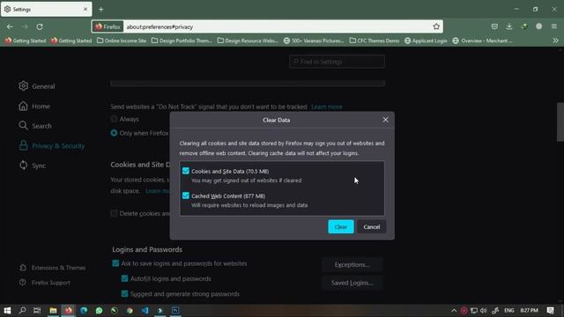
Task: Toggle Ask to save logins and passwords
Action: tap(115, 263)
